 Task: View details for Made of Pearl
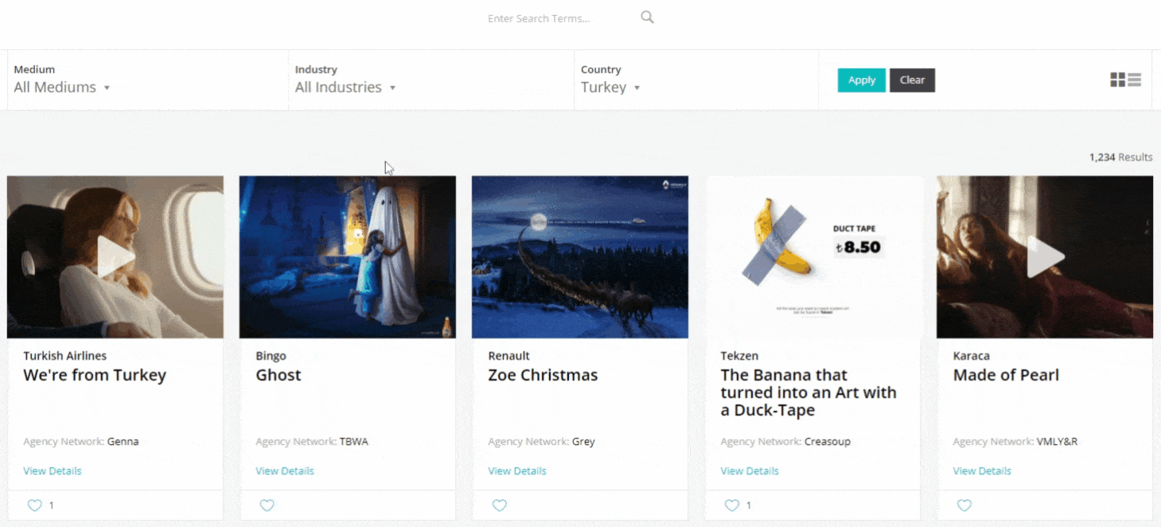coord(982,470)
